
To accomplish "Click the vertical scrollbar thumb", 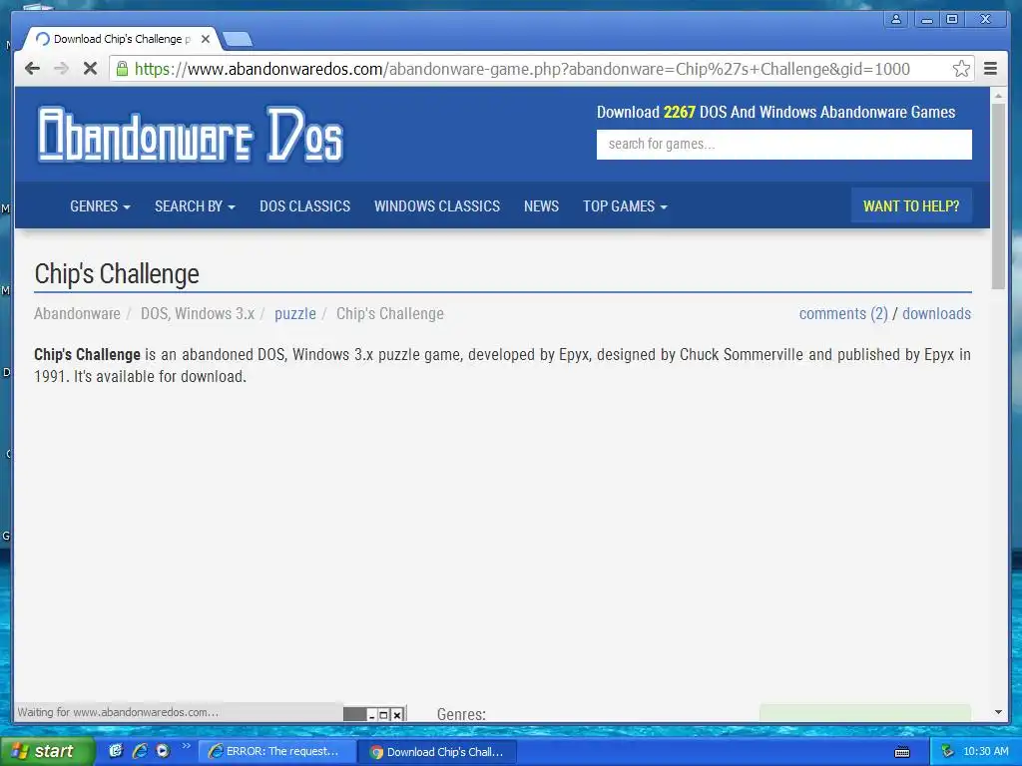I will [998, 195].
